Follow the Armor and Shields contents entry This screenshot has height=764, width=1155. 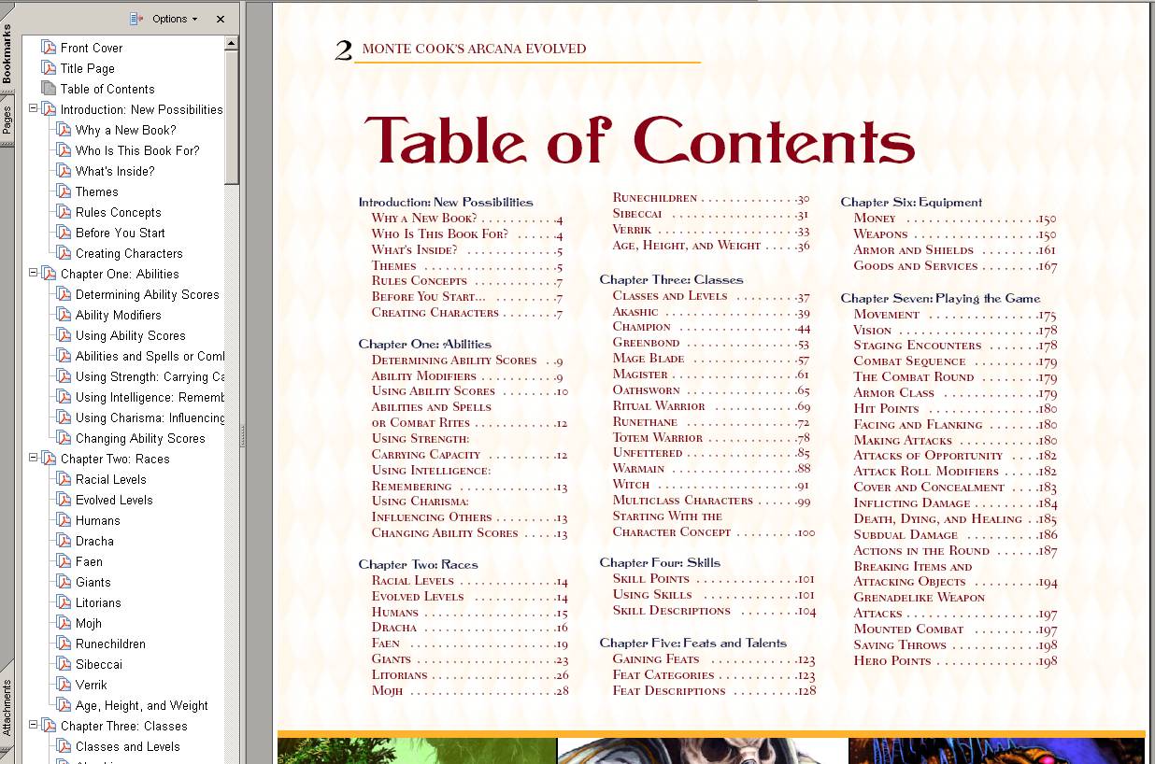pos(955,250)
